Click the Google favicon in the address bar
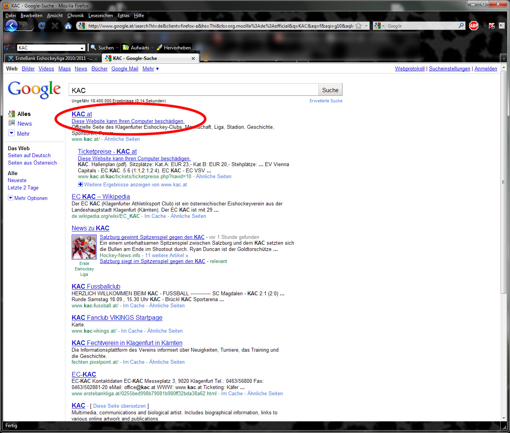Screen dimensions: 510x433 81,26
